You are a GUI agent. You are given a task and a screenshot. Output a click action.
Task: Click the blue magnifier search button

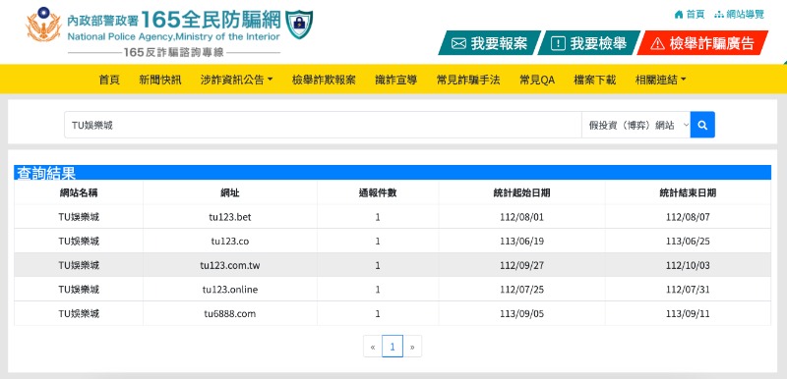(702, 125)
